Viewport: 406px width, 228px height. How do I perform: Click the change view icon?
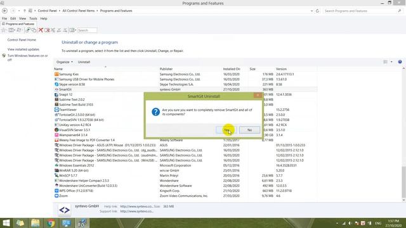tap(385, 62)
